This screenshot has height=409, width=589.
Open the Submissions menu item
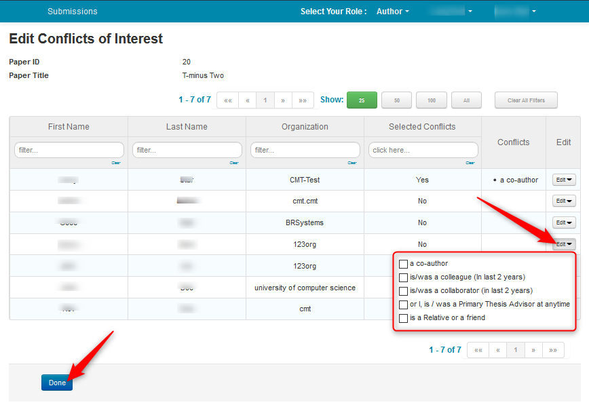click(x=73, y=12)
